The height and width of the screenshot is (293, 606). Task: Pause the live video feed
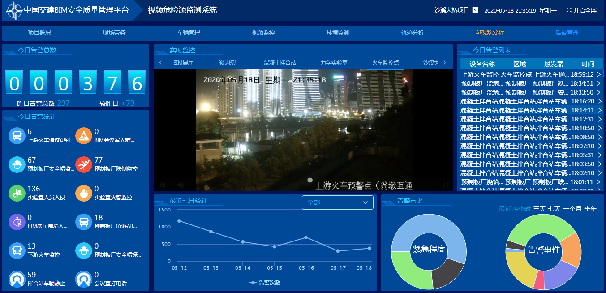point(163,185)
